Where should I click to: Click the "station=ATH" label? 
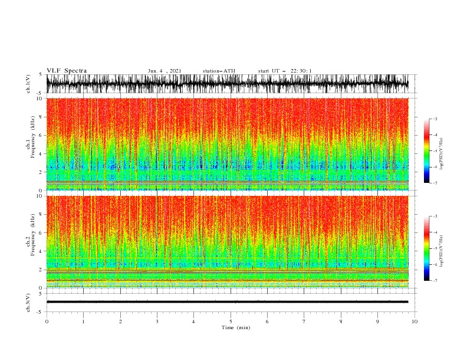click(x=219, y=71)
